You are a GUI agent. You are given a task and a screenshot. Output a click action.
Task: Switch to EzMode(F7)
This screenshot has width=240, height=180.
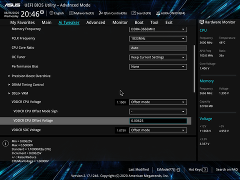click(168, 169)
